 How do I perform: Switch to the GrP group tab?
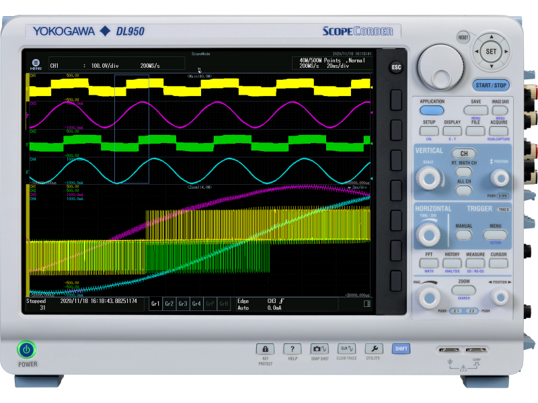210,304
